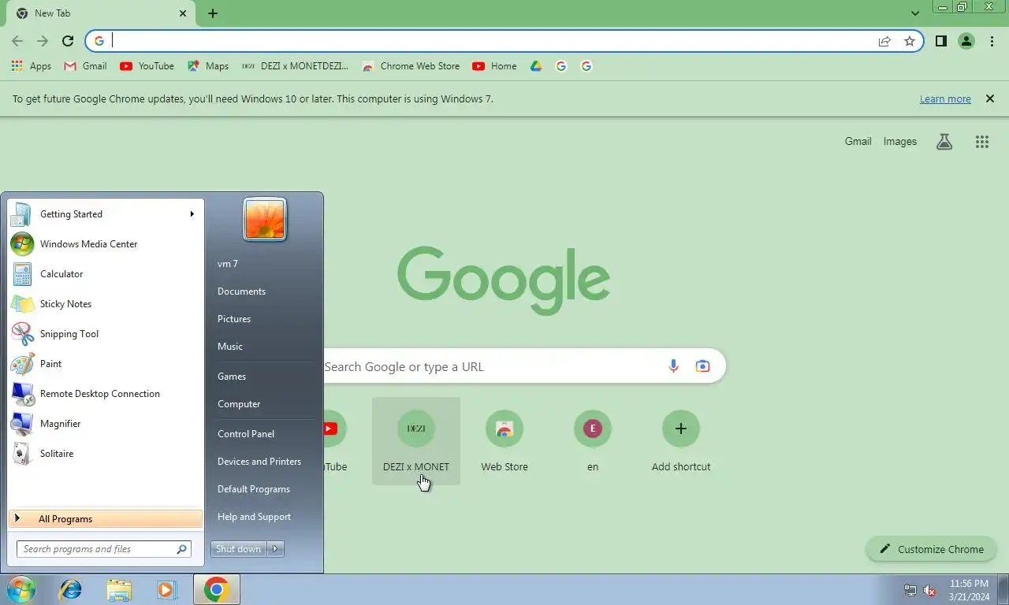1009x605 pixels.
Task: Open the Google Drive bookmark icon
Action: pos(536,66)
